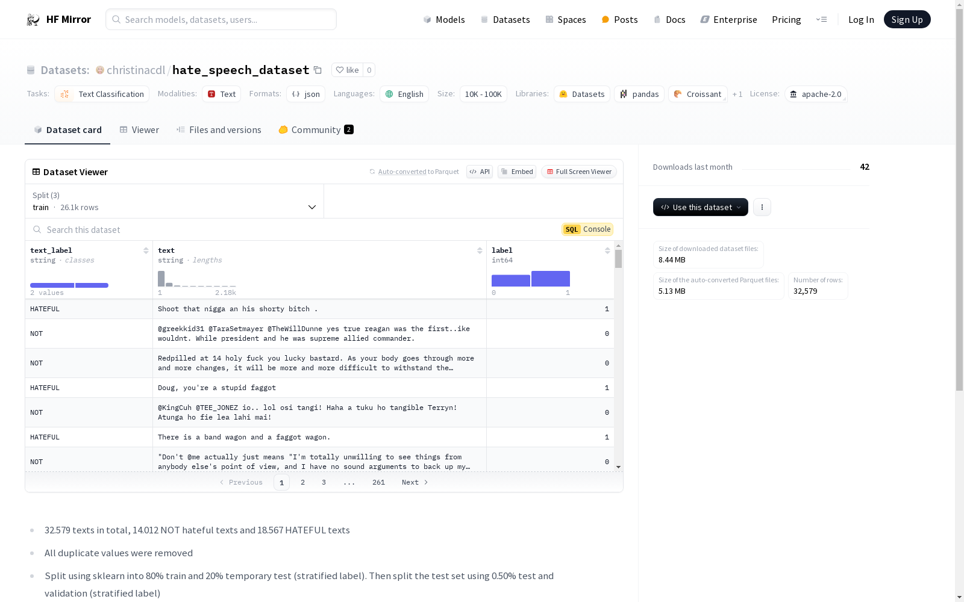Viewport: 964px width, 602px height.
Task: Sort by the label column sort arrows
Action: pyautogui.click(x=607, y=250)
